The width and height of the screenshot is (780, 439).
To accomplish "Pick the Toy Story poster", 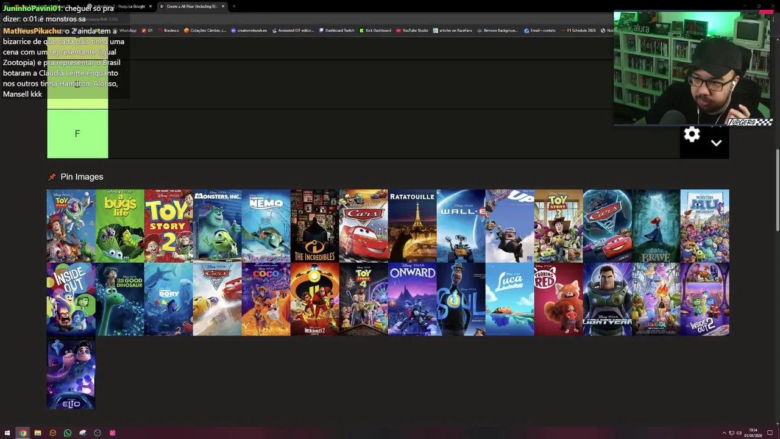I will tap(71, 226).
